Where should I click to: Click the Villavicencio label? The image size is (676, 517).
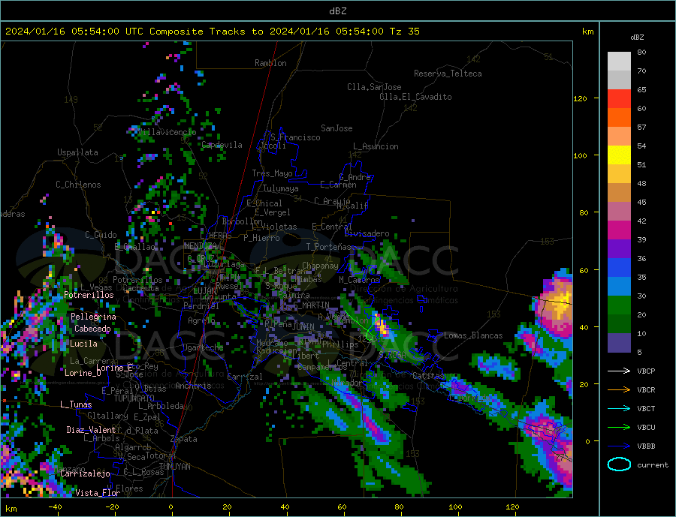(x=167, y=132)
